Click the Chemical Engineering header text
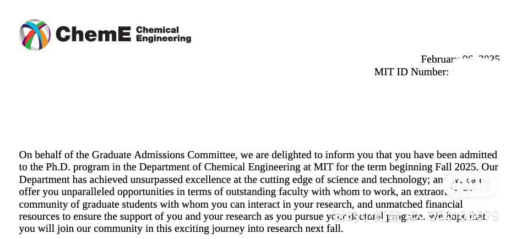Image resolution: width=522 pixels, height=239 pixels. tap(163, 35)
